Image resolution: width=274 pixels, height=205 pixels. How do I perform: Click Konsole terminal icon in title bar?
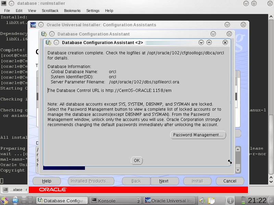pos(3,3)
